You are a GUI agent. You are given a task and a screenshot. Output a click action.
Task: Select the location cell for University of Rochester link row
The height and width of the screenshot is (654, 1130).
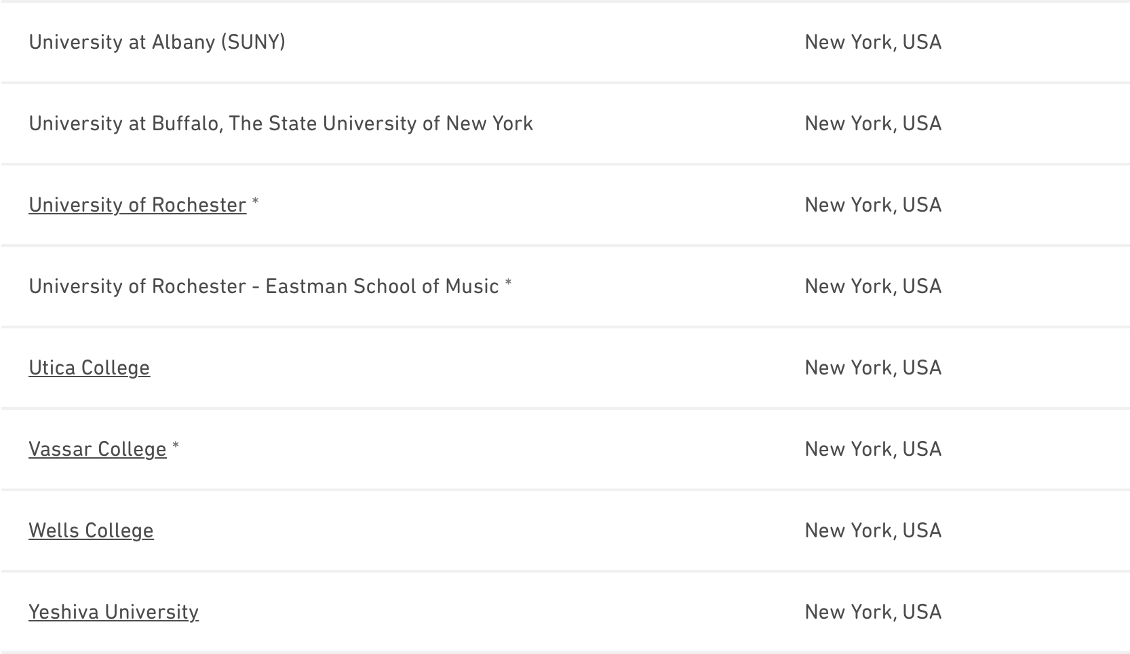(x=873, y=205)
